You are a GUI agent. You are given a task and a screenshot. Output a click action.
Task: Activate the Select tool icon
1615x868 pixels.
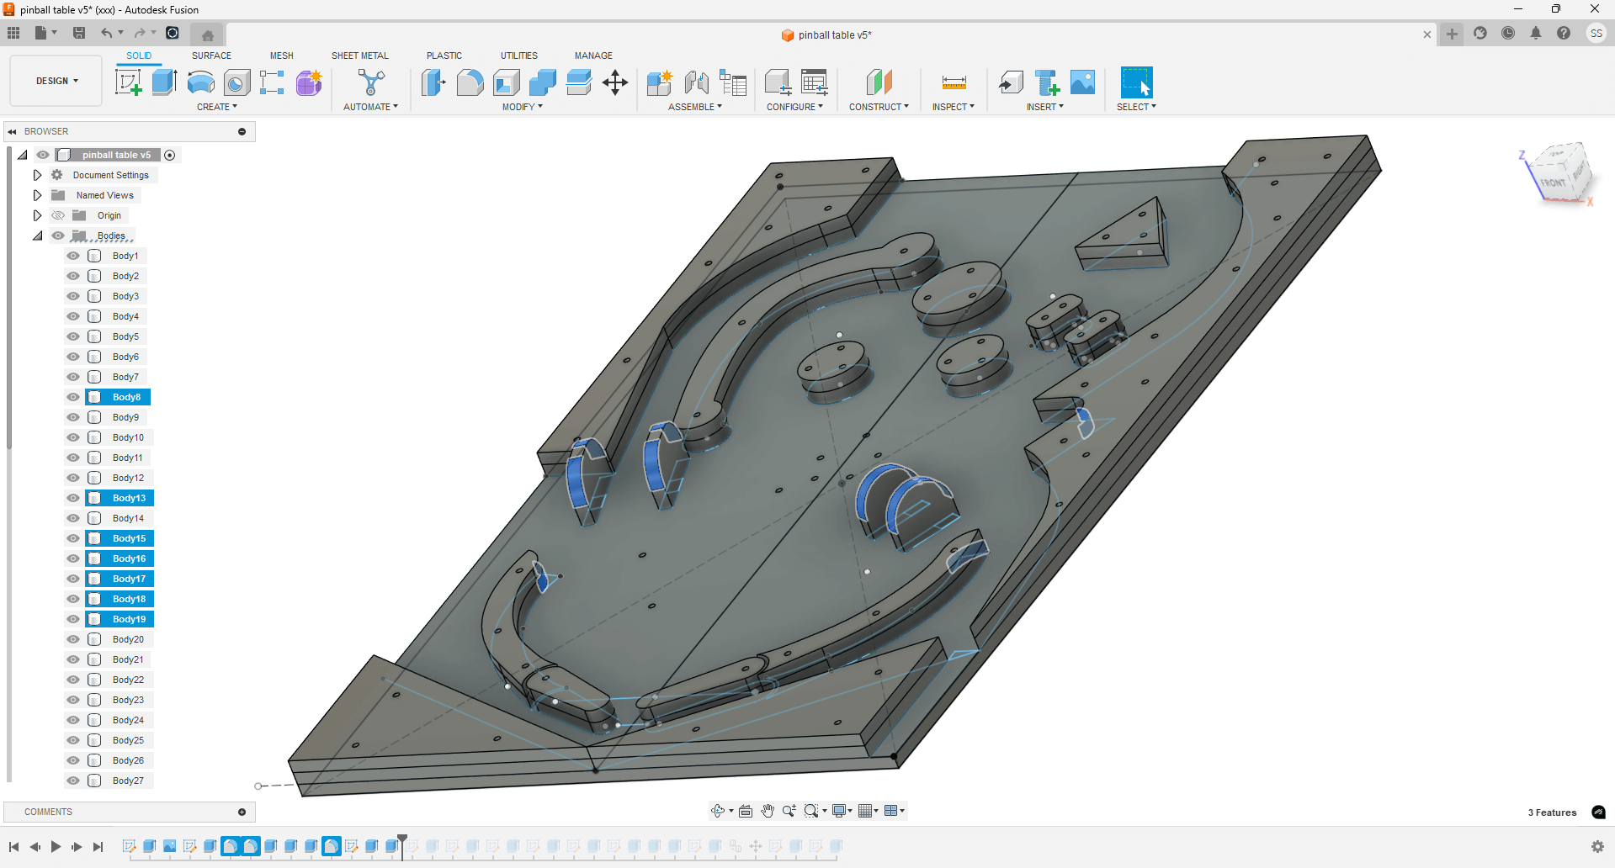point(1136,82)
